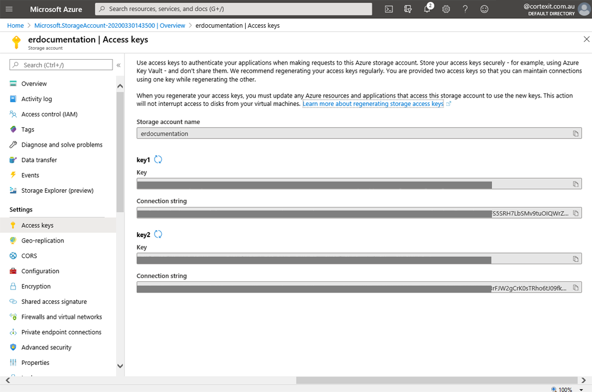The image size is (592, 392).
Task: Open the Activity log menu item
Action: point(37,99)
